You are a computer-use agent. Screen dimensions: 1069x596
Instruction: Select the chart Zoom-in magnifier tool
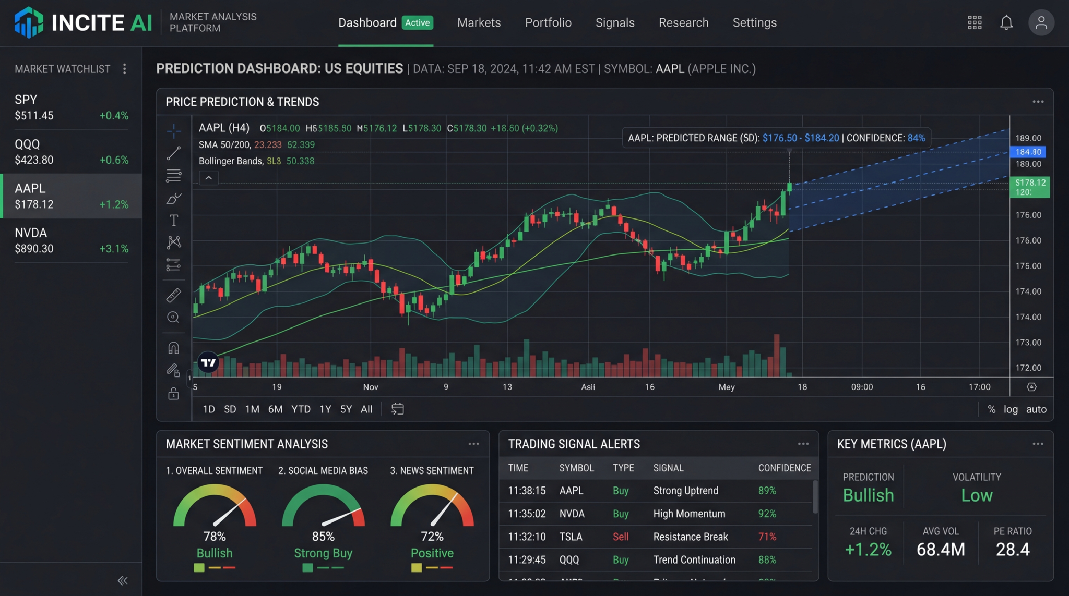point(173,317)
